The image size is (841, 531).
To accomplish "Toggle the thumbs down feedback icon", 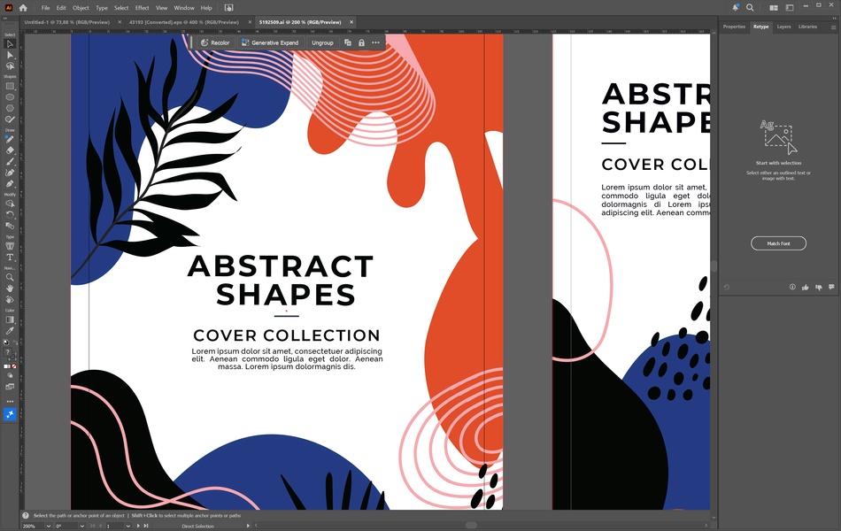I will pyautogui.click(x=819, y=287).
